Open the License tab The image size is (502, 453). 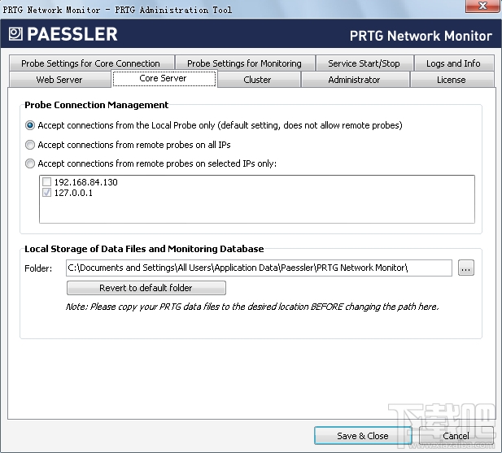(x=452, y=80)
